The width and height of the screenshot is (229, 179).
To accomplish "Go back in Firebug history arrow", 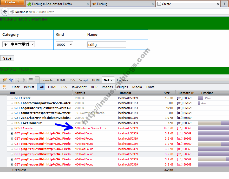I will (x=18, y=80).
